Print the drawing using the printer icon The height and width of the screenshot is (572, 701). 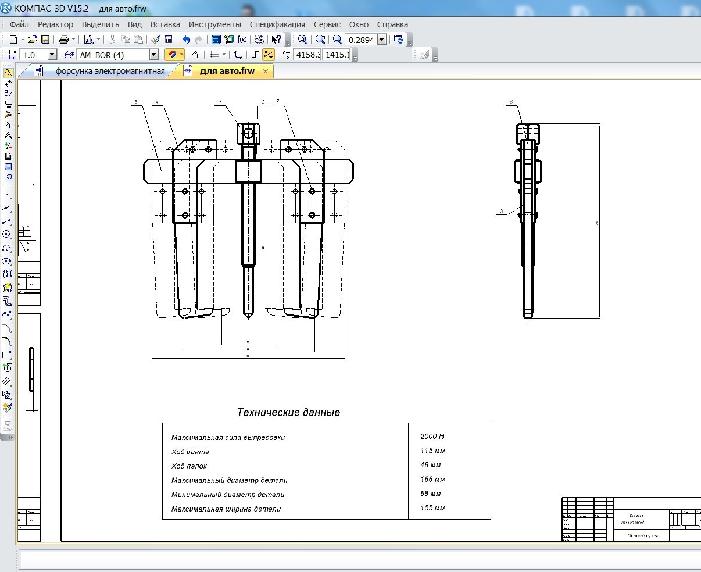pos(64,40)
